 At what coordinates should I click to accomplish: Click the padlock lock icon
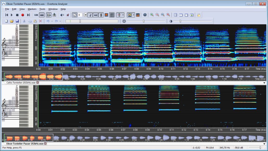[x=199, y=15]
